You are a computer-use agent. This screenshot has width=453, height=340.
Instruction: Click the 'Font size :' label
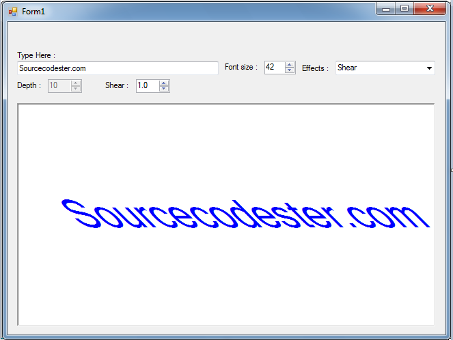pyautogui.click(x=241, y=67)
